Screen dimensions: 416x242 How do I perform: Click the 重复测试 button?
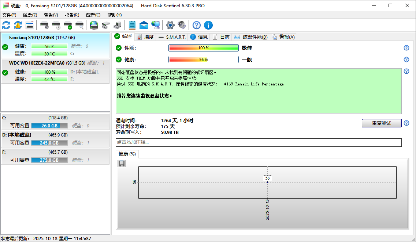[x=382, y=123]
